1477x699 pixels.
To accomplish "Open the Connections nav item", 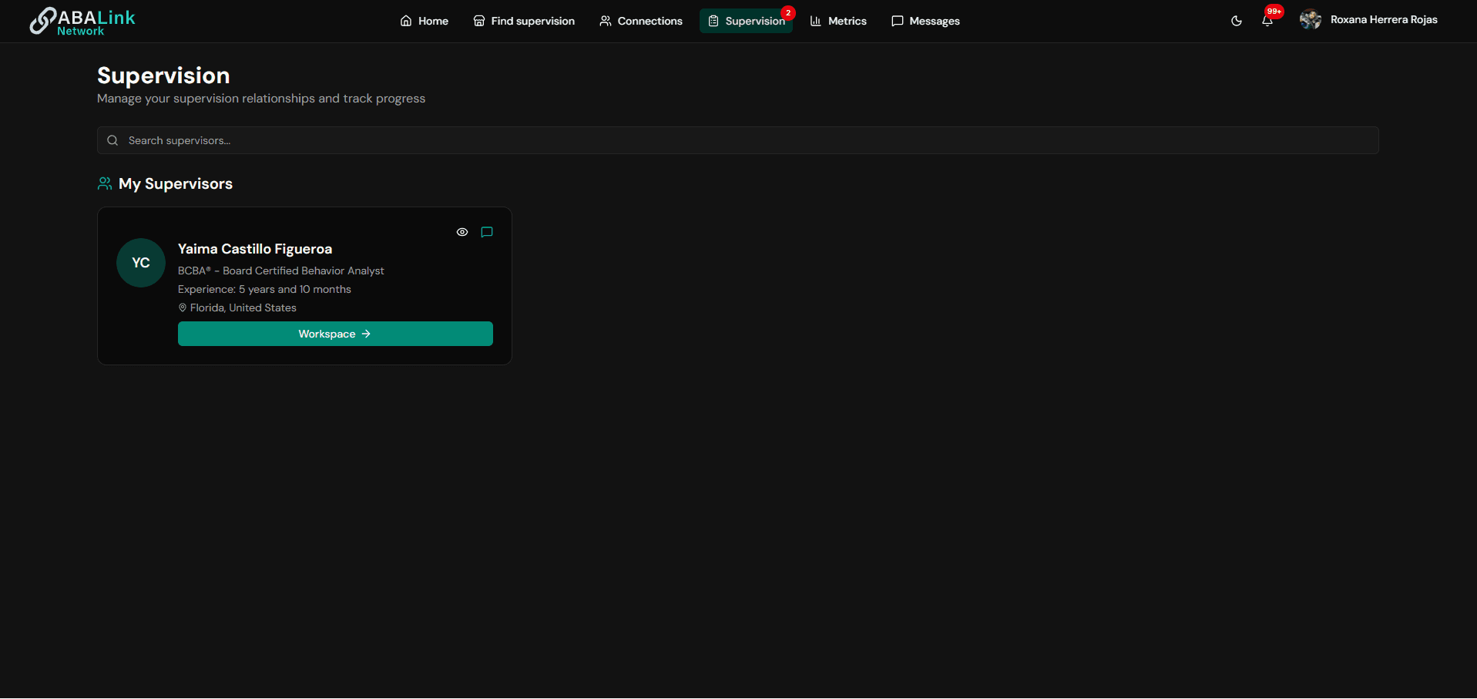I will pyautogui.click(x=641, y=21).
